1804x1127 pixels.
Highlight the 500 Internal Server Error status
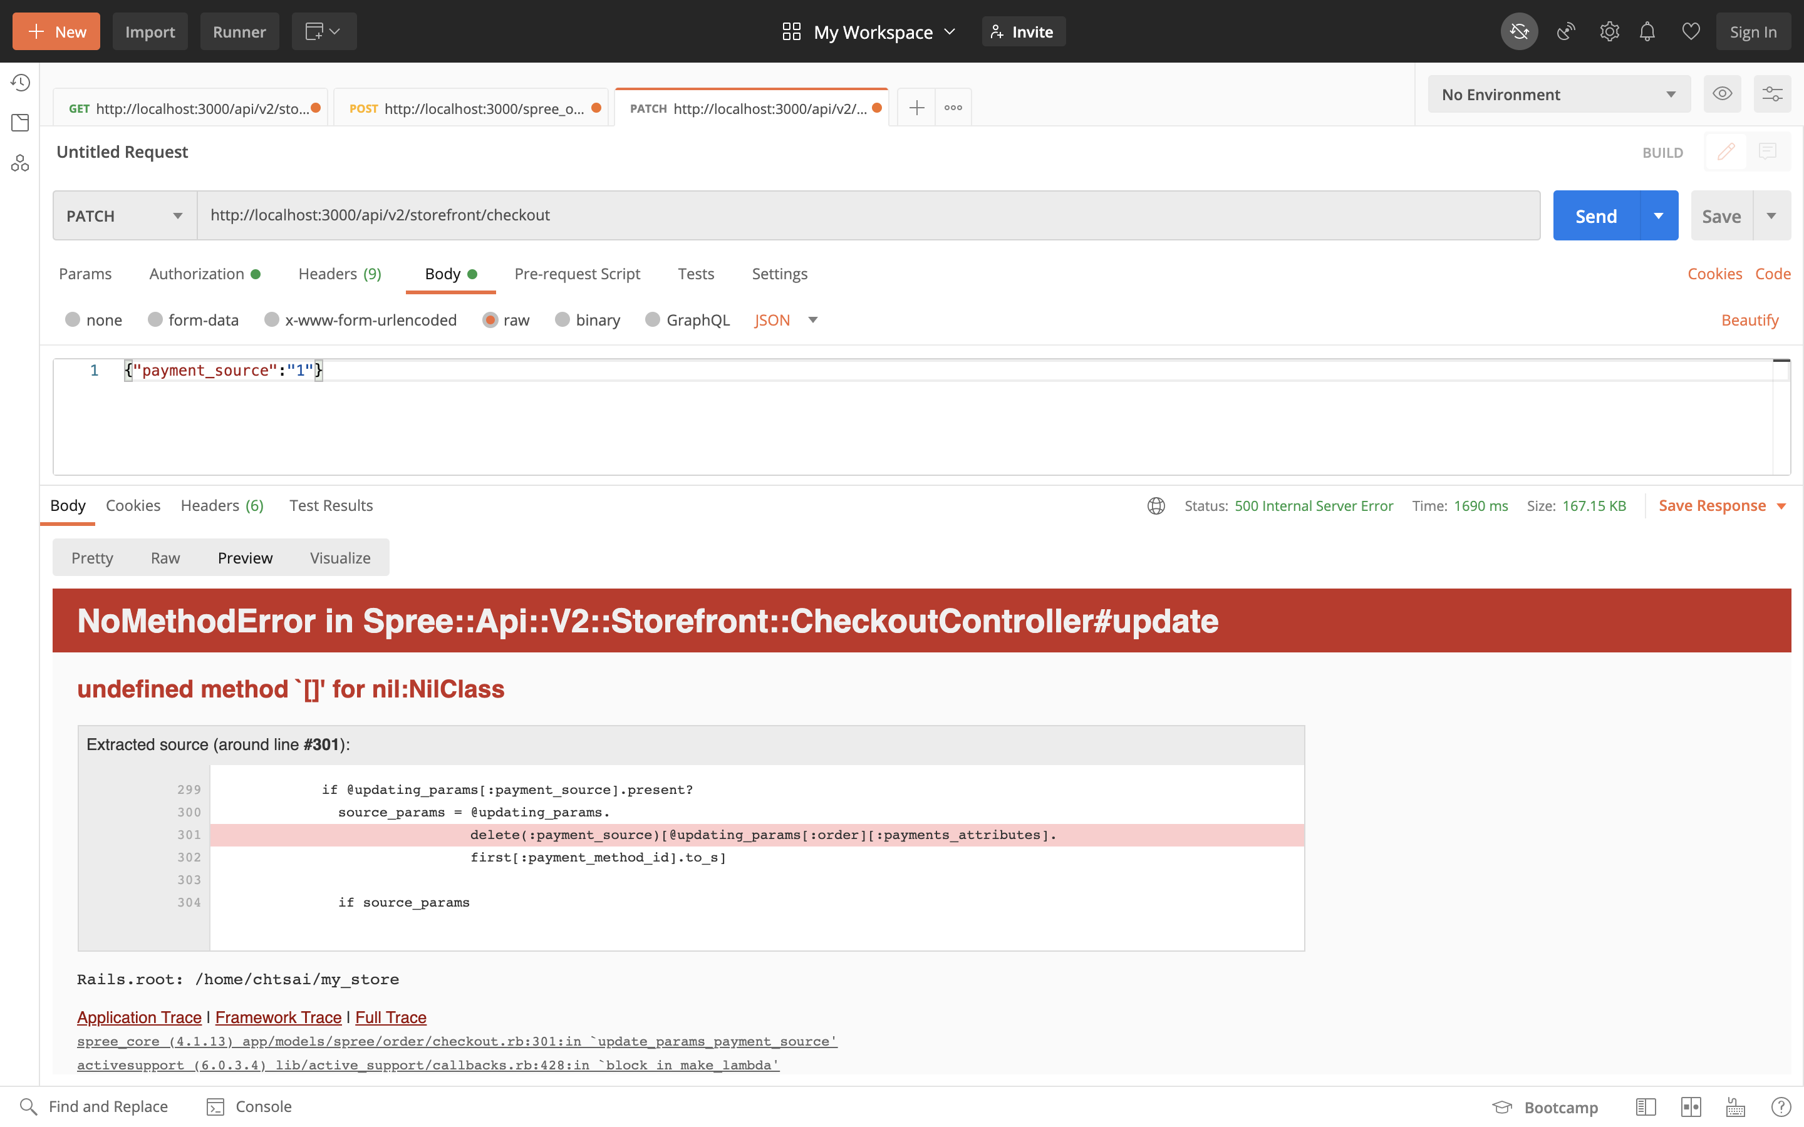coord(1314,505)
